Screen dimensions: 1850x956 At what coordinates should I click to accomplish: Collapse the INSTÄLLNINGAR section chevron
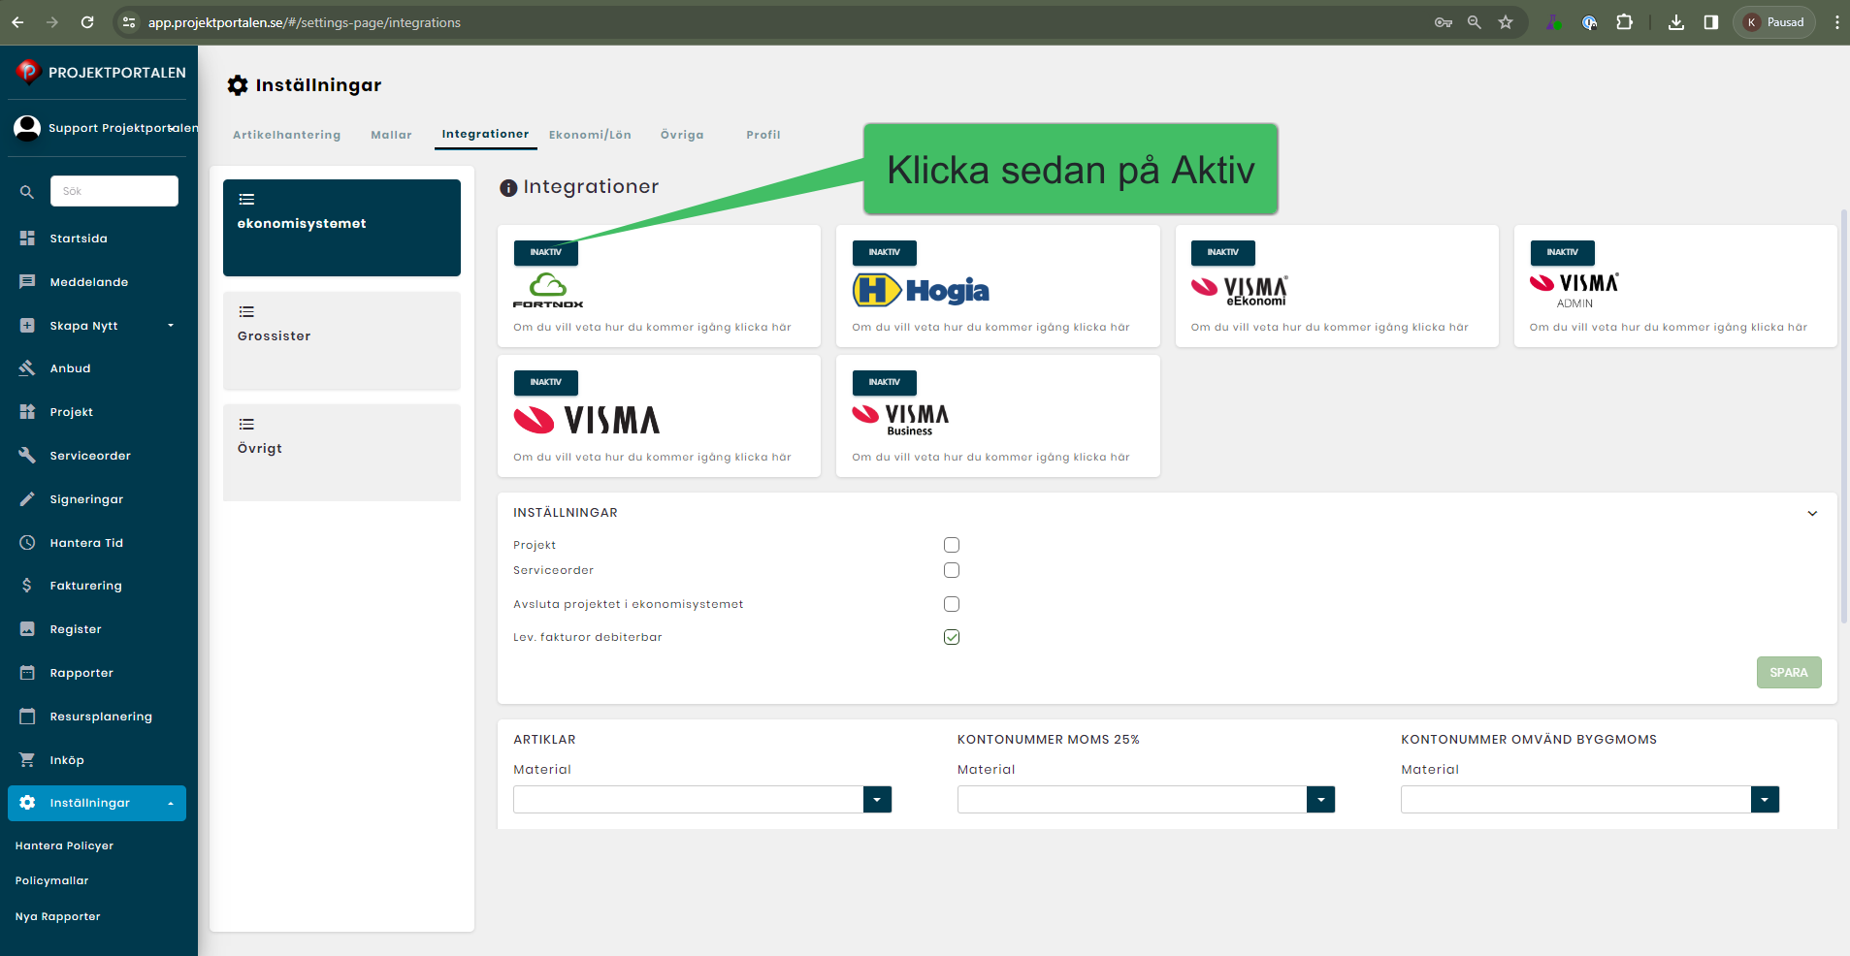tap(1812, 513)
